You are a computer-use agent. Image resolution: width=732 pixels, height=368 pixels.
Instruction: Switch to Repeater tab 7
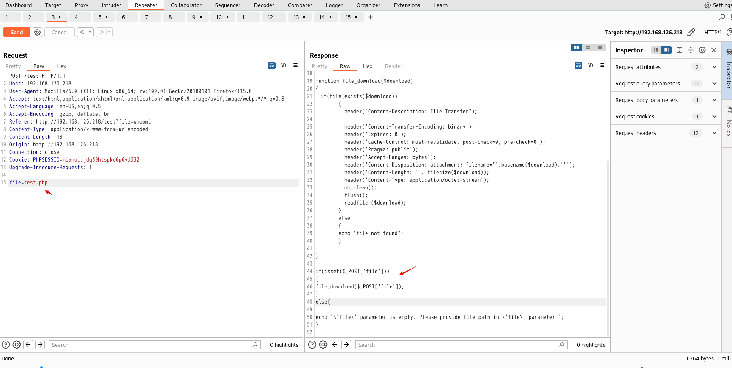coord(150,17)
